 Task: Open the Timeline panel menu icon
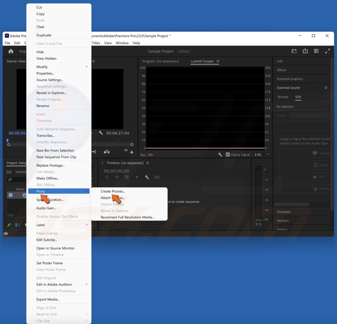point(148,163)
